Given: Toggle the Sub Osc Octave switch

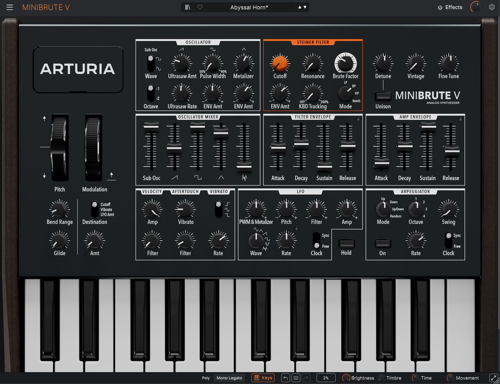Looking at the screenshot, I should tap(151, 93).
